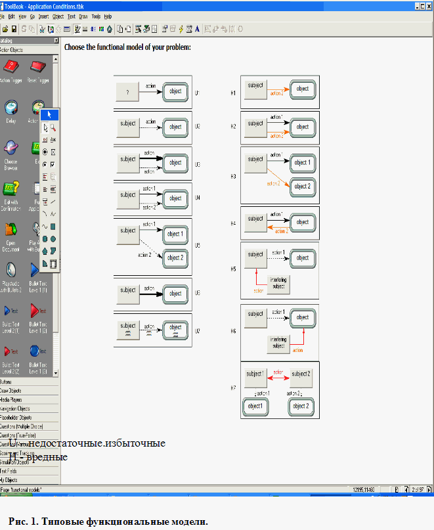Screen dimensions: 434x530
Task: Expand the Draw Objects catalog category
Action: [29, 391]
